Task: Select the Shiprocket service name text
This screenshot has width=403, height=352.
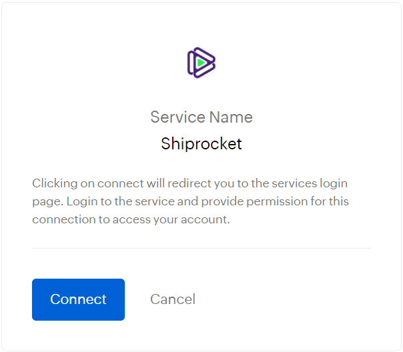Action: point(201,143)
